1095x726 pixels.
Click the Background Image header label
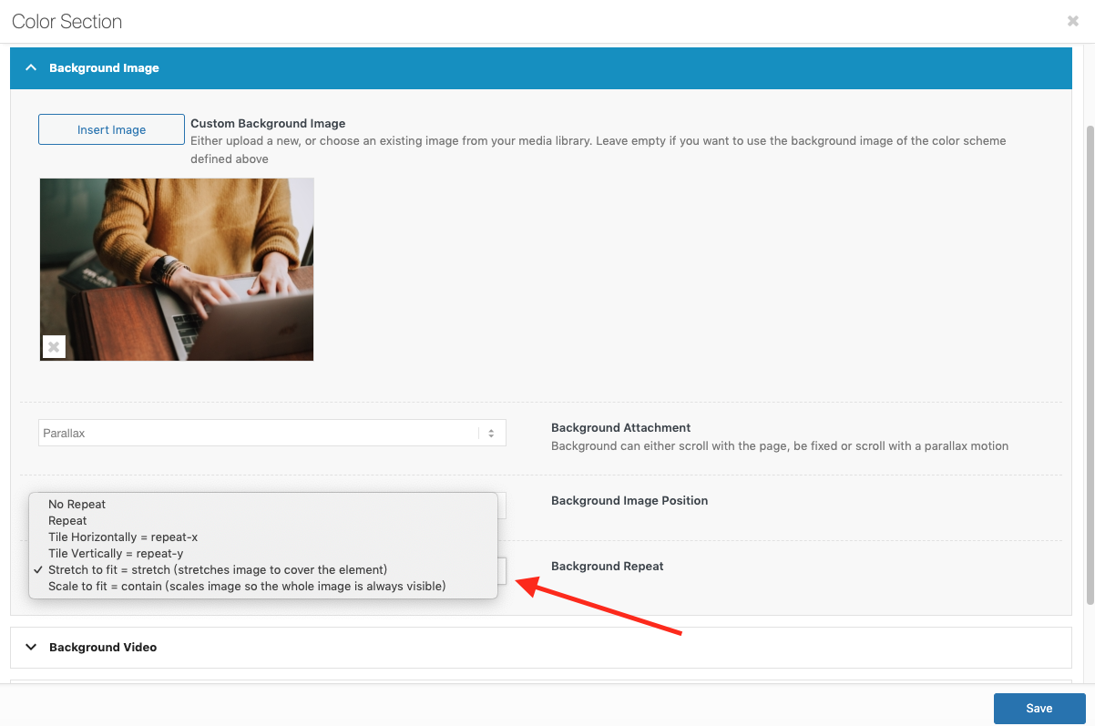(104, 67)
